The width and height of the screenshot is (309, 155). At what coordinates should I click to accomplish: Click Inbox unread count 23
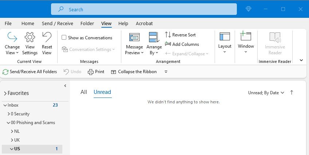point(55,105)
